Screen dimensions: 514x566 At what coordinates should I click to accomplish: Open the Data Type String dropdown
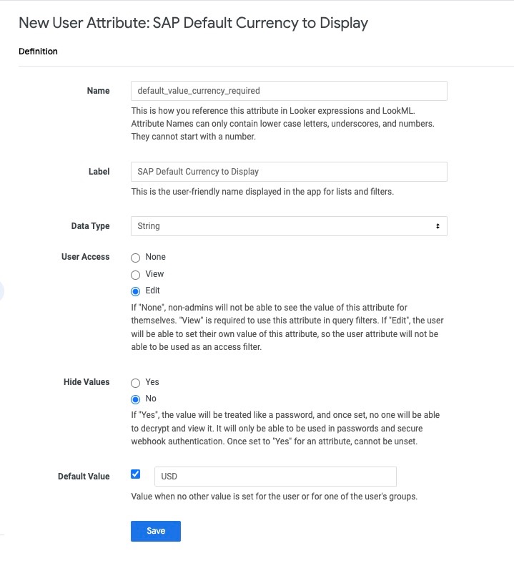coord(289,226)
